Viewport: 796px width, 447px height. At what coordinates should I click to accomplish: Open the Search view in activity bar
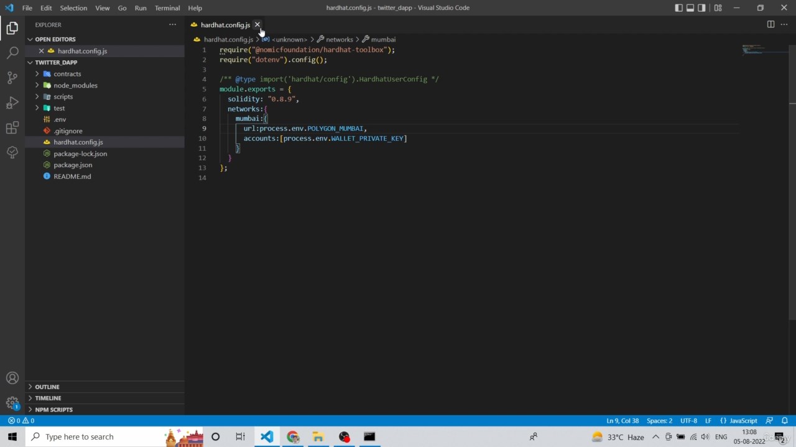12,53
